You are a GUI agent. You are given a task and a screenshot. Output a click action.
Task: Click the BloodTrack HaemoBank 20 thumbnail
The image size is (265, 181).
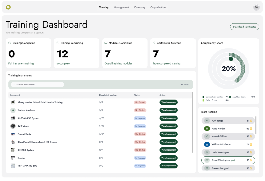[x=13, y=142]
